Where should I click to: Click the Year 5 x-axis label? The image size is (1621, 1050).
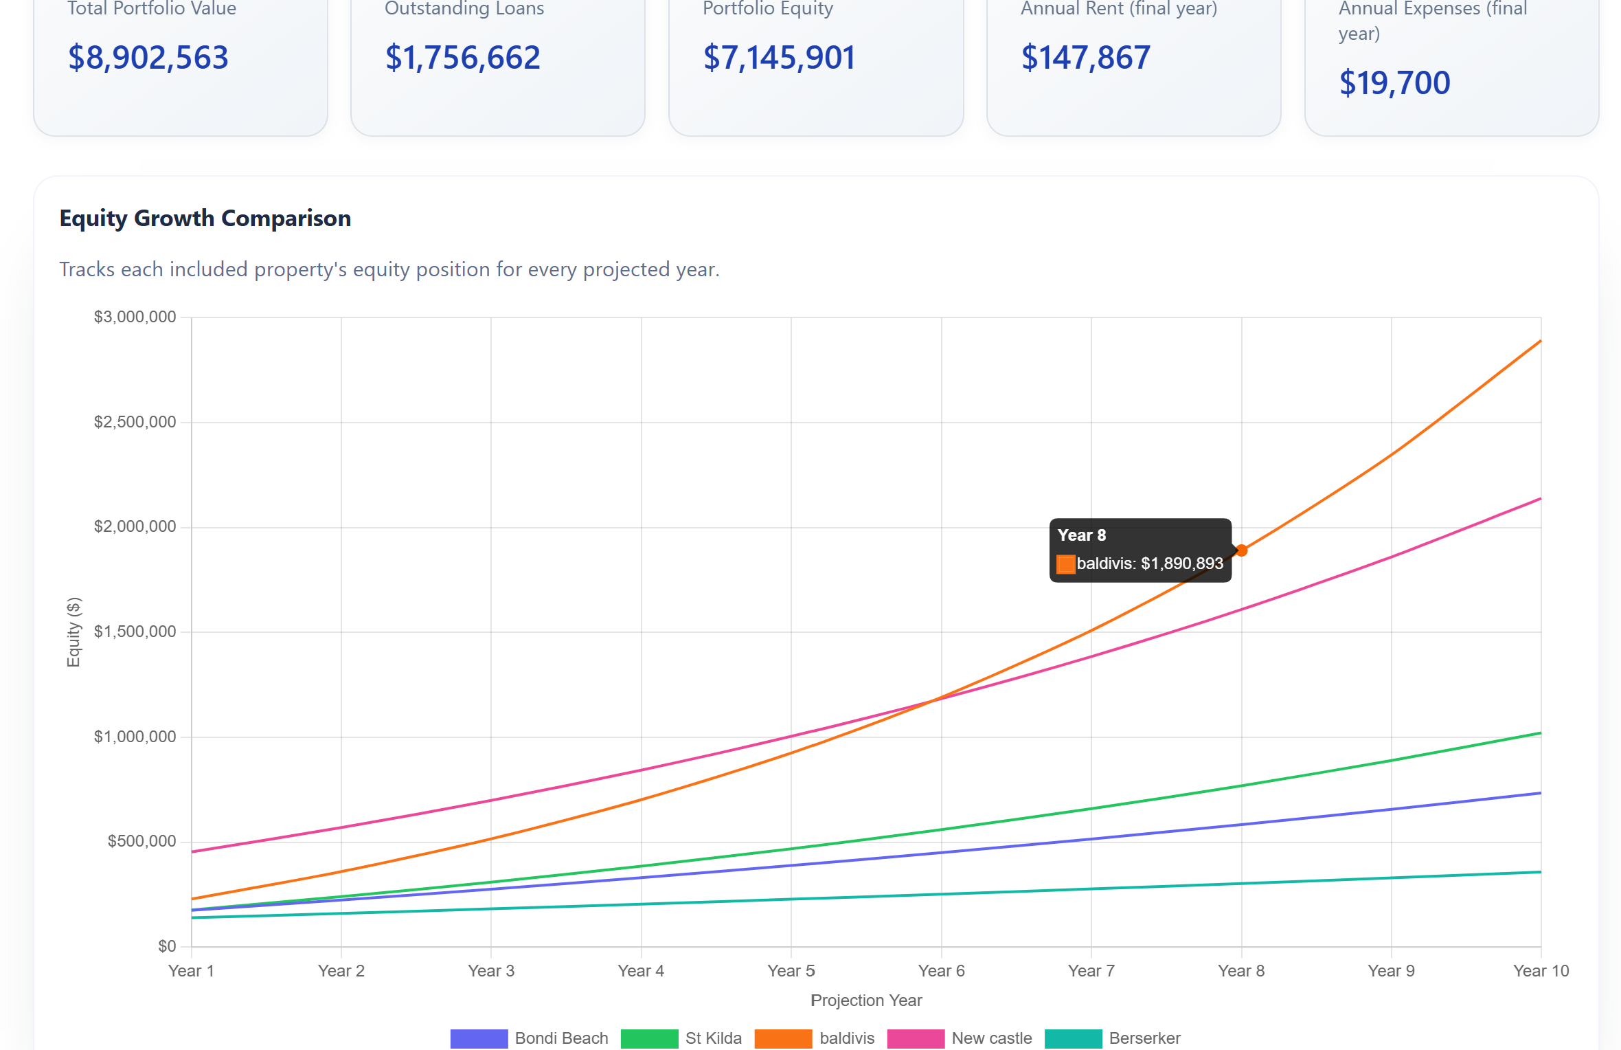tap(791, 971)
